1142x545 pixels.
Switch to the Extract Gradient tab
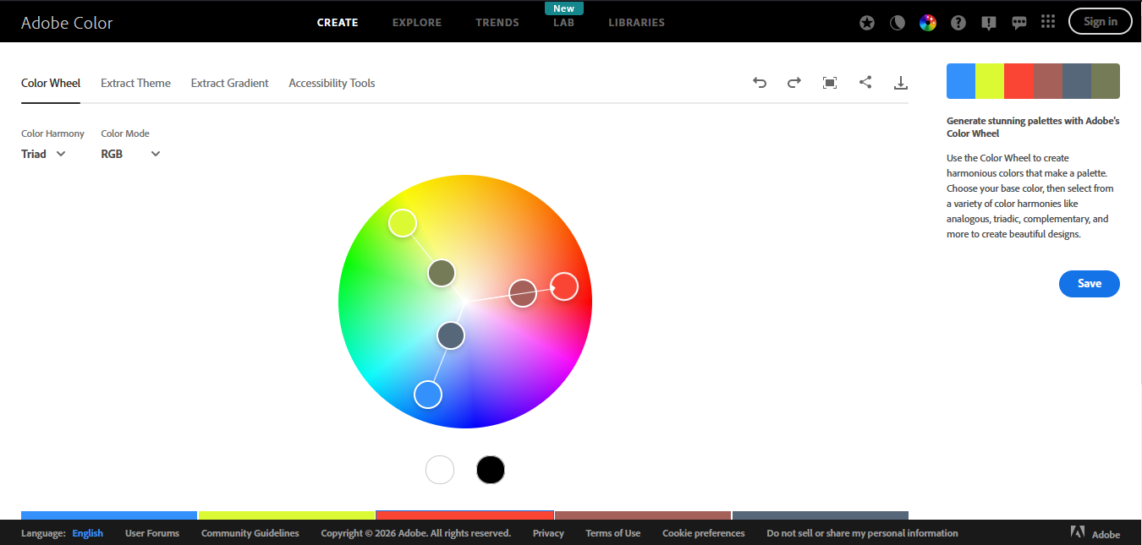229,83
